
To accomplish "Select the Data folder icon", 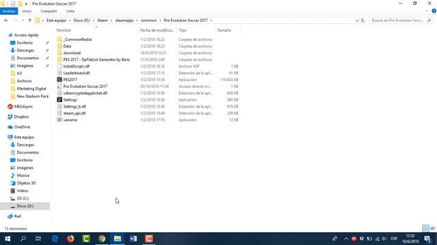I will click(59, 46).
